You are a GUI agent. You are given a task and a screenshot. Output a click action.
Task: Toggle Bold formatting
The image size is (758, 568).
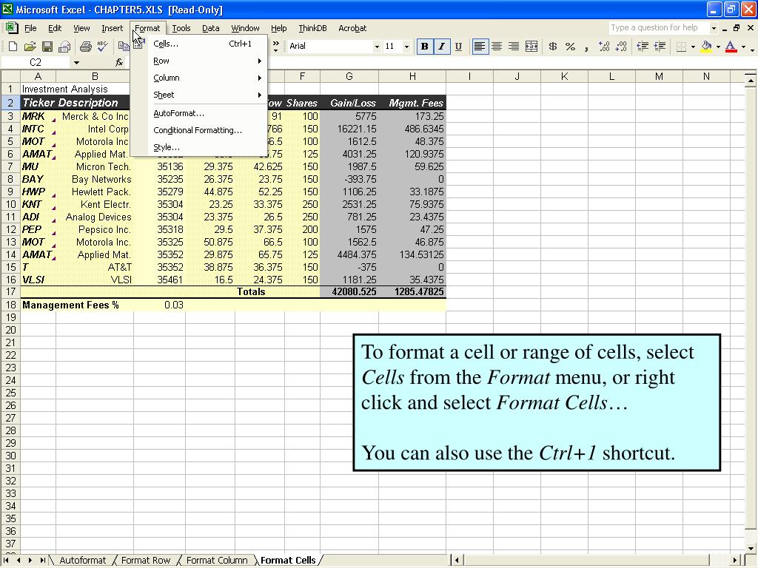coord(424,47)
